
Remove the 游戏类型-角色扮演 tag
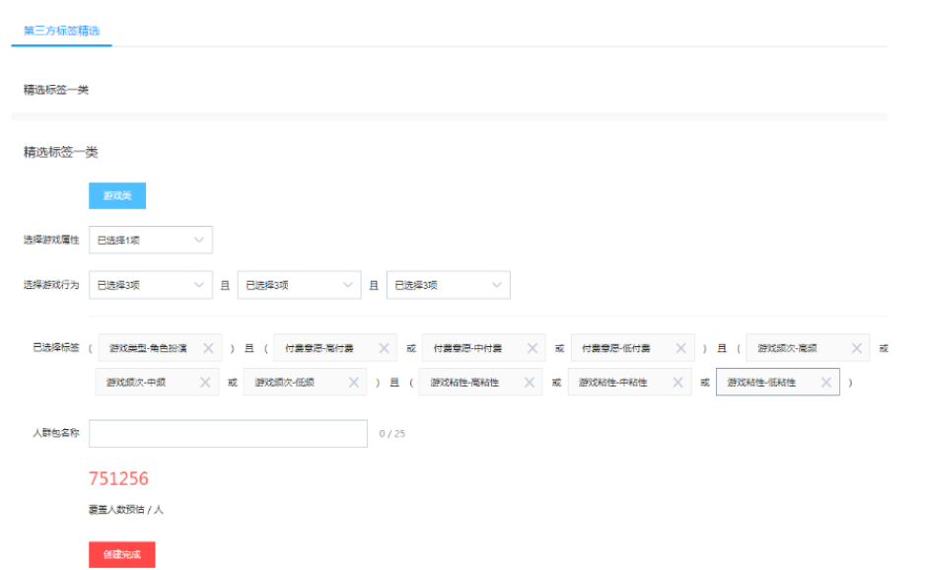pyautogui.click(x=208, y=348)
